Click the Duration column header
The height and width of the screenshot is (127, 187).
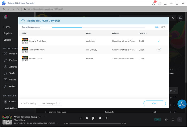click(143, 33)
